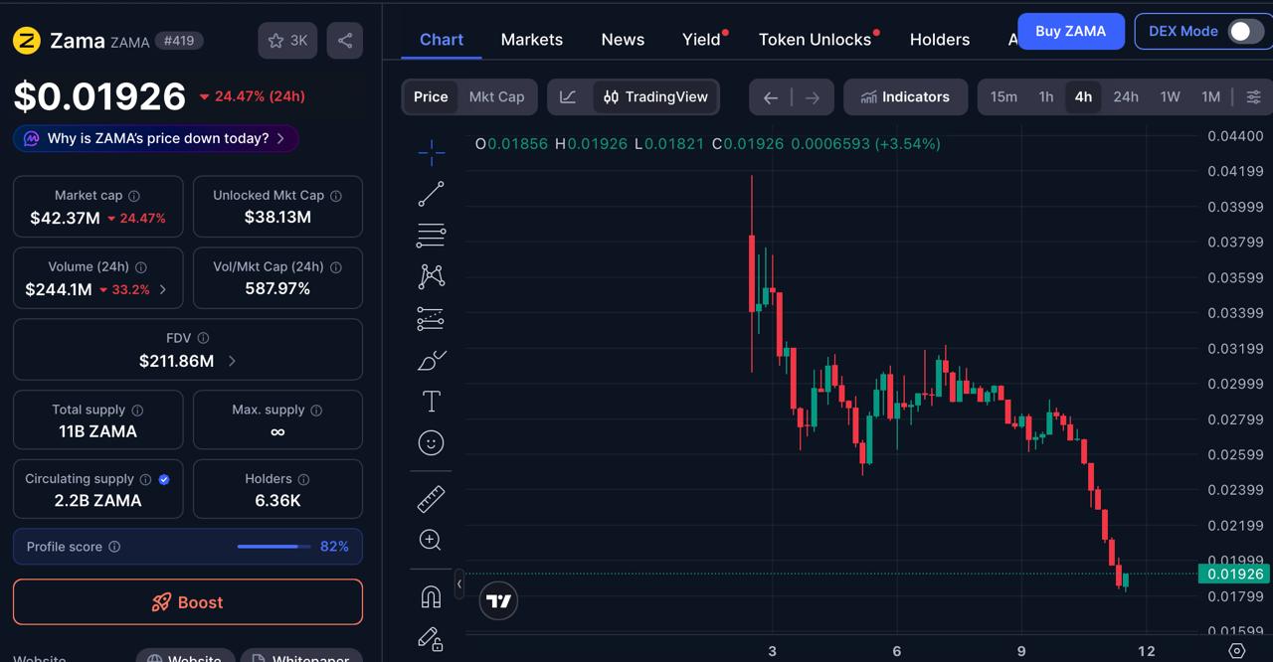Expand the FDV details chevron
This screenshot has width=1273, height=662.
(233, 361)
